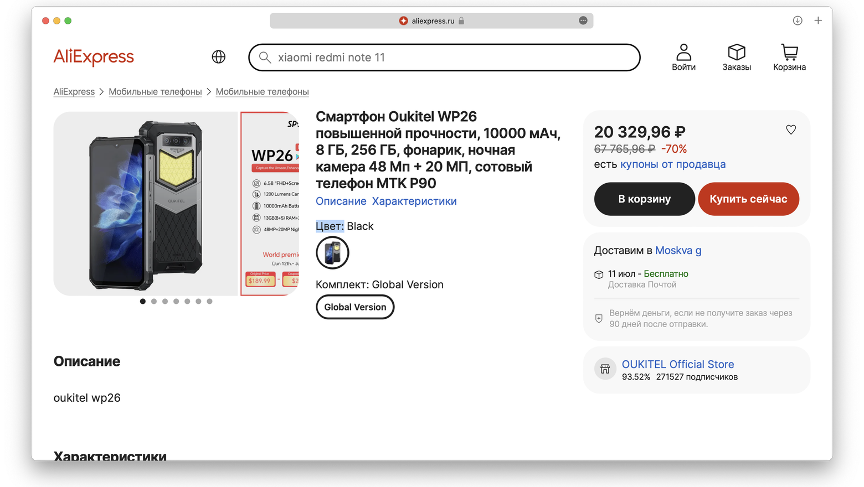The image size is (864, 487).
Task: Select first carousel dot
Action: point(143,302)
